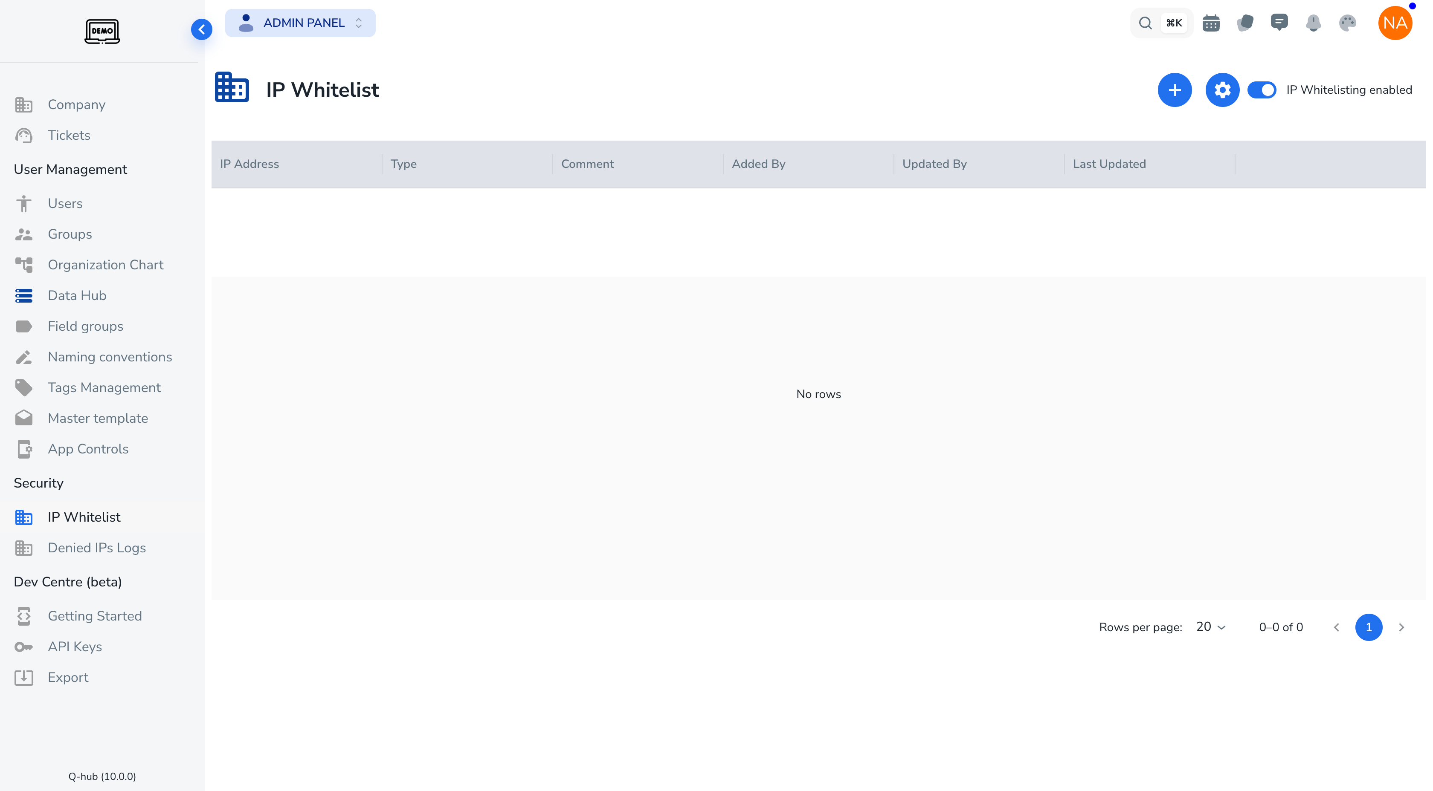Click the Field groups label icon
Viewport: 1433px width, 791px height.
[24, 326]
